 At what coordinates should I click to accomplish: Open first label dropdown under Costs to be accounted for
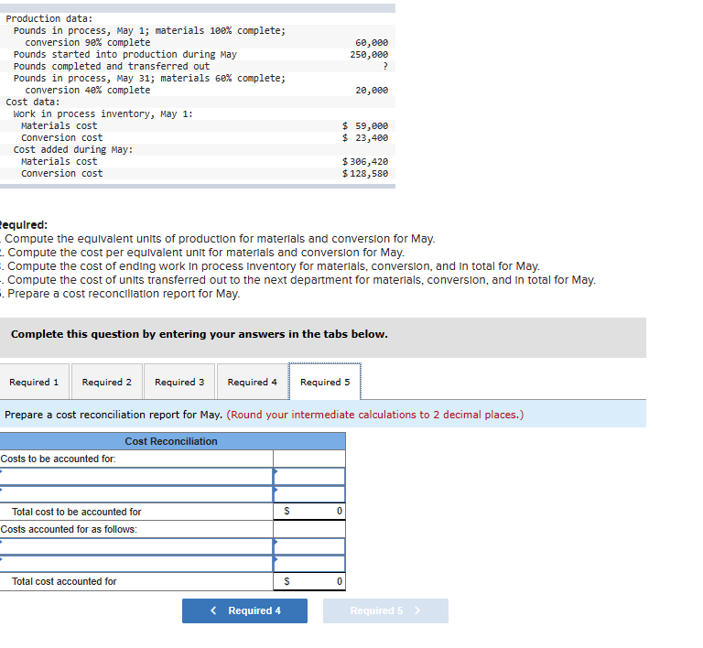[136, 476]
